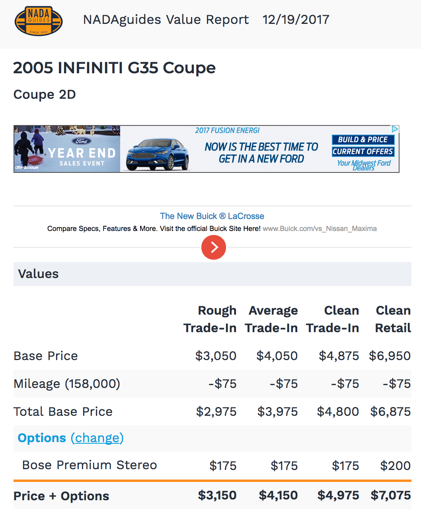Click the Values section header
The image size is (421, 509).
coord(38,274)
